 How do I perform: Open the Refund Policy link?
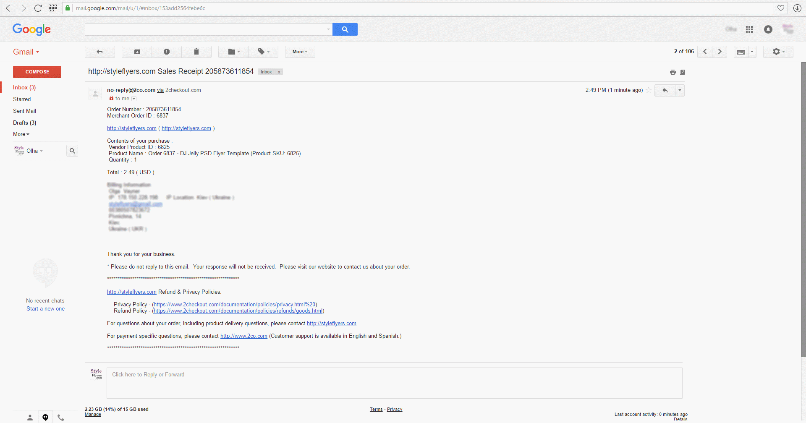point(238,311)
